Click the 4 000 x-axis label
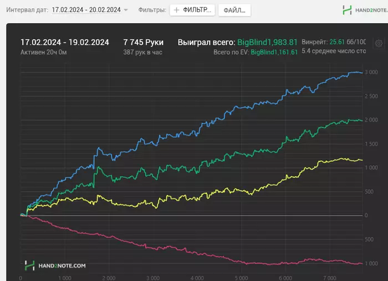This screenshot has width=388, height=281. [x=197, y=278]
